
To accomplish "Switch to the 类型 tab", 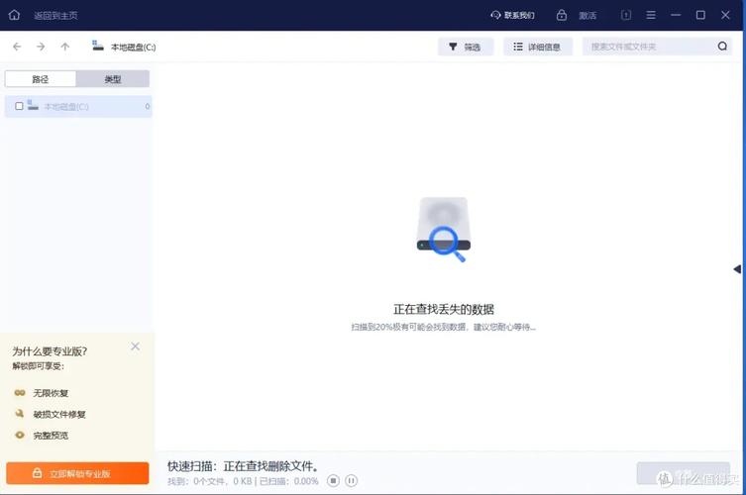I will 113,79.
